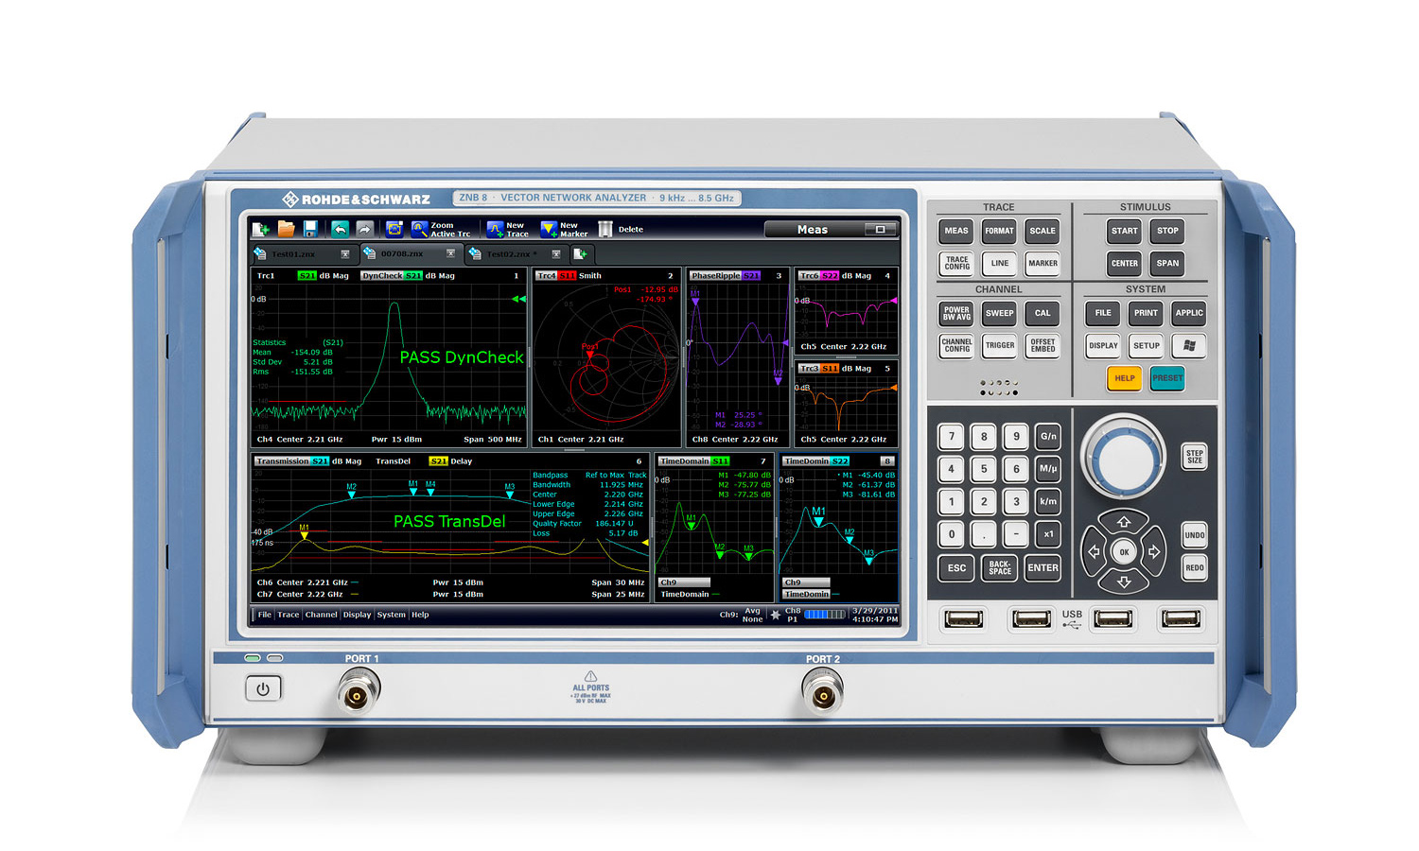1419x851 pixels.
Task: Push the PRINT system key
Action: (x=1146, y=313)
